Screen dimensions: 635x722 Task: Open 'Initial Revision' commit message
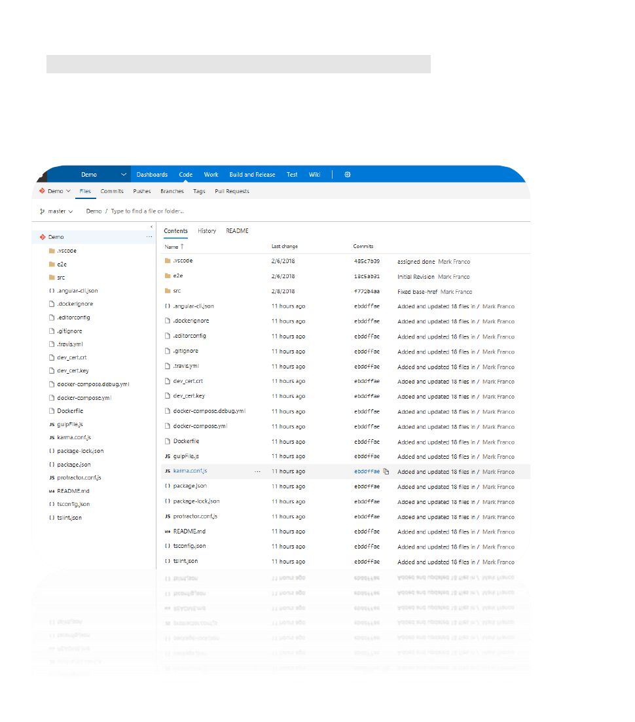(x=416, y=277)
